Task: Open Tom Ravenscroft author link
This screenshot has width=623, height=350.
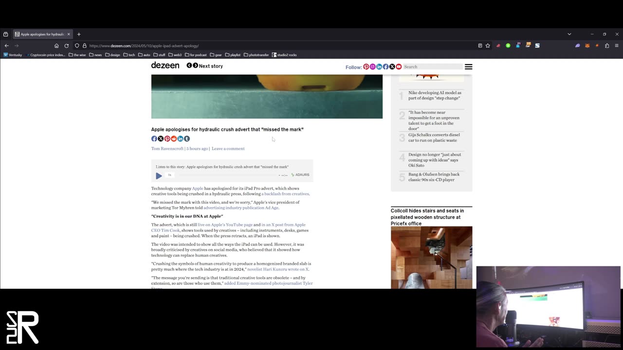Action: (167, 149)
